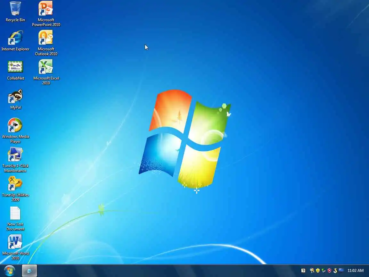Select the TuneUp Utilities 2009 shortcut
Image resolution: width=369 pixels, height=277 pixels.
click(x=15, y=189)
